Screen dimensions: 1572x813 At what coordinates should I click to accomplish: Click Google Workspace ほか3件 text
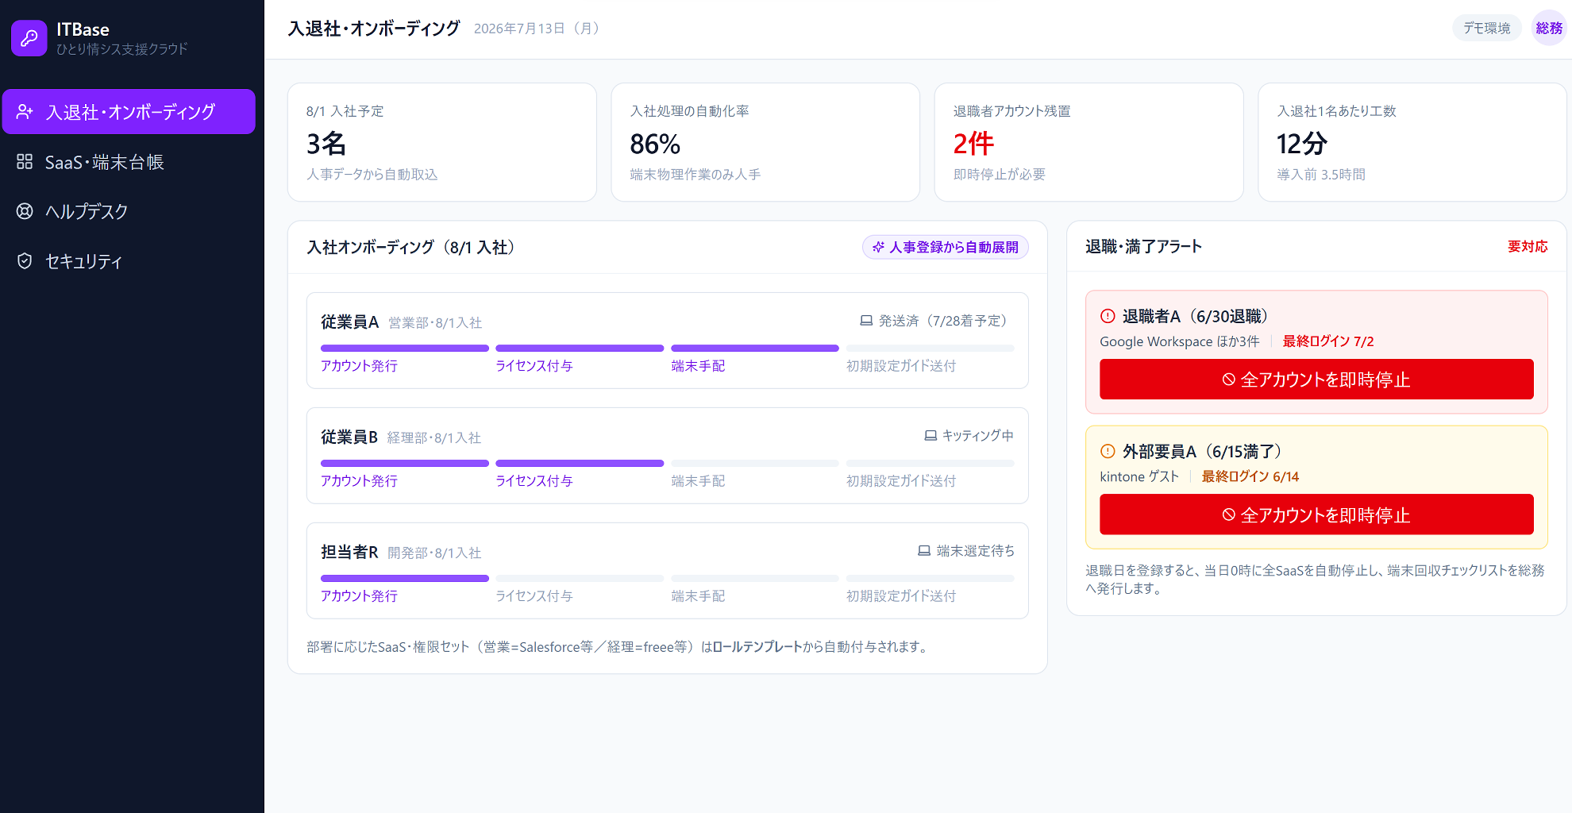tap(1179, 341)
